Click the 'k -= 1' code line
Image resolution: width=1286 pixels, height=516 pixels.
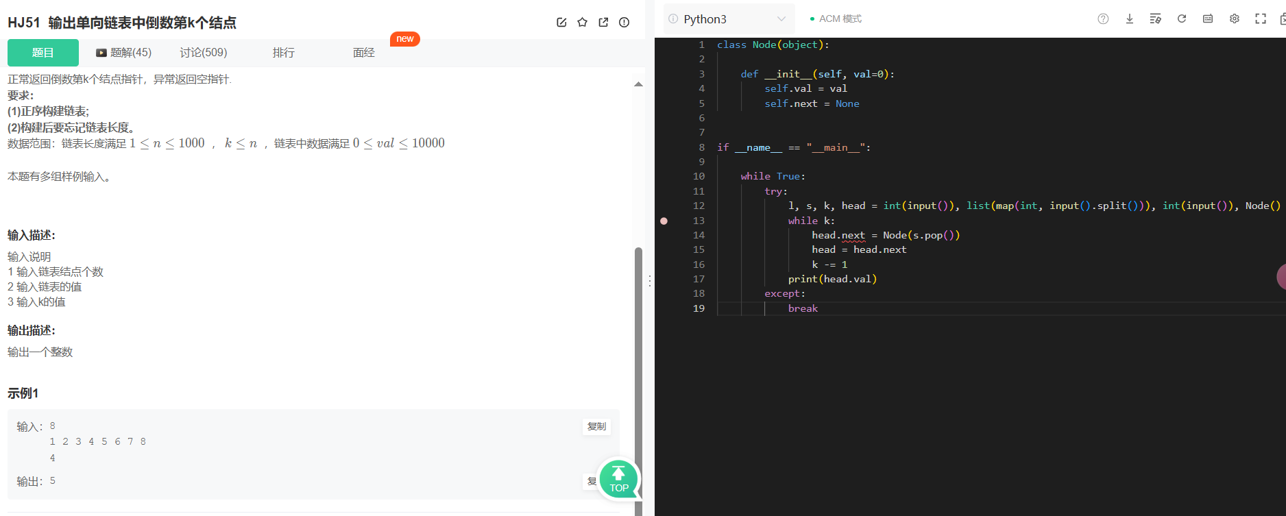coord(829,265)
